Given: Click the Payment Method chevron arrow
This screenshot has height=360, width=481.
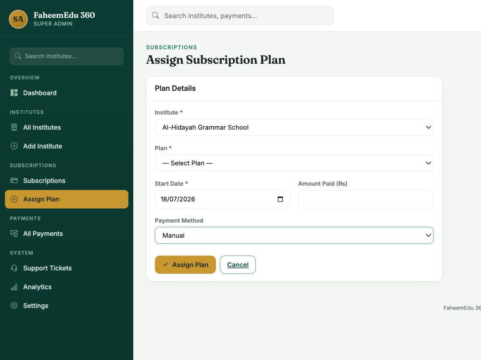Looking at the screenshot, I should tap(428, 235).
